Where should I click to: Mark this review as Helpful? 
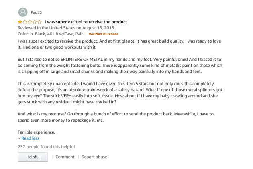point(33,157)
